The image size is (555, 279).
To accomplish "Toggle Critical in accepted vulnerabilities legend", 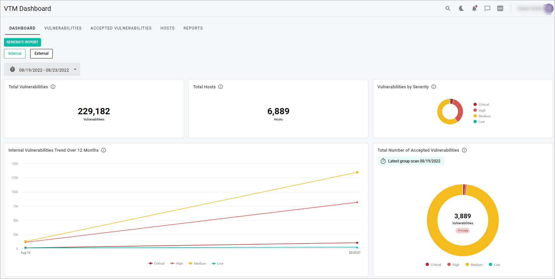I will (x=433, y=265).
